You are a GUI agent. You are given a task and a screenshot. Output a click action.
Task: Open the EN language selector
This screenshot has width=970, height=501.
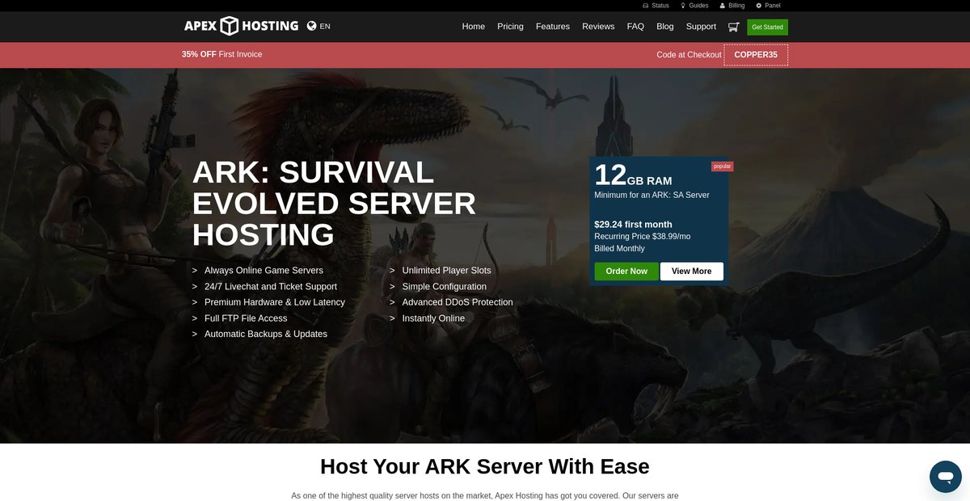click(325, 26)
